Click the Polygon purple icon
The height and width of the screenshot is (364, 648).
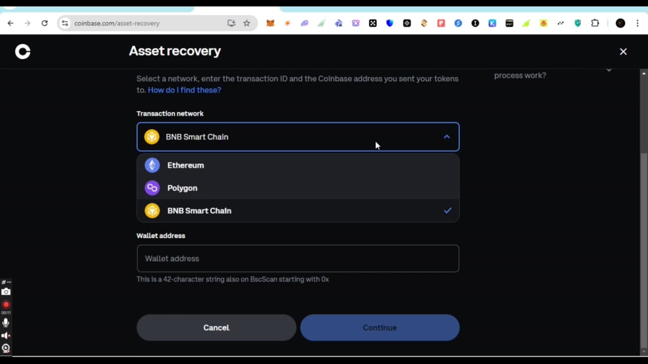click(x=152, y=188)
